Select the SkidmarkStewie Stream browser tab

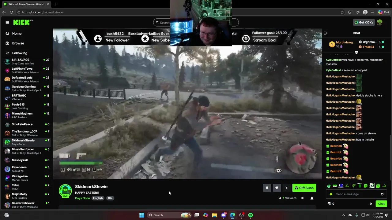click(x=26, y=4)
